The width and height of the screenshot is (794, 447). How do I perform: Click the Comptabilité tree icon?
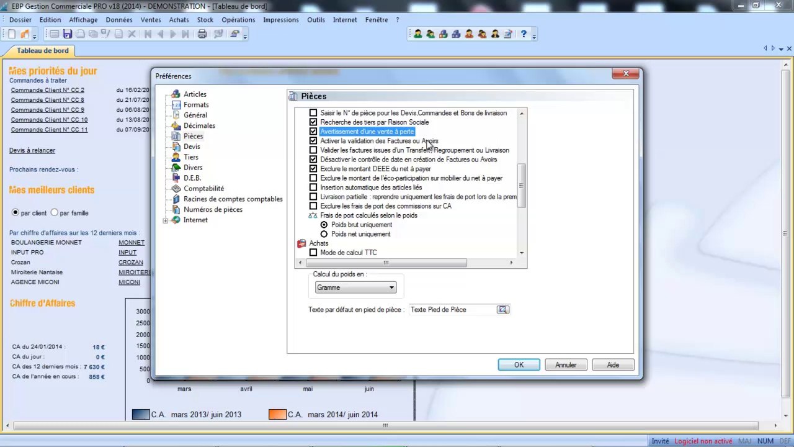point(176,189)
